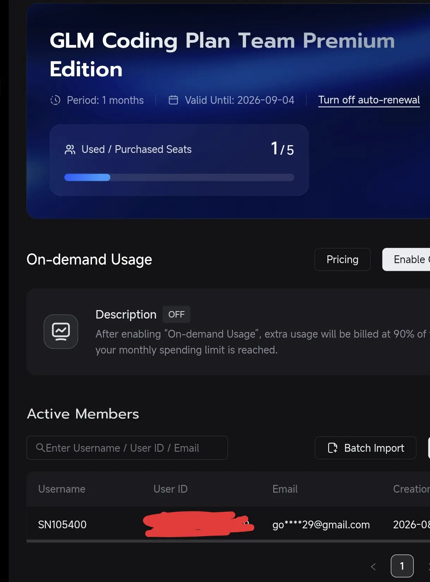The width and height of the screenshot is (430, 582).
Task: Click the period clock icon
Action: click(x=55, y=100)
